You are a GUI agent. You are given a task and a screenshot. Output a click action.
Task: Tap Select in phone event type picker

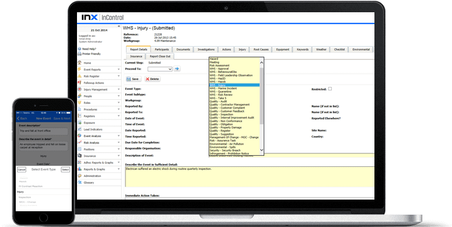[65, 170]
